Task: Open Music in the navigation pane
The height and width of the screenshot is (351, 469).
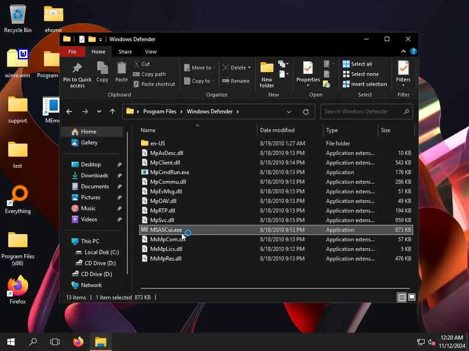Action: (88, 208)
